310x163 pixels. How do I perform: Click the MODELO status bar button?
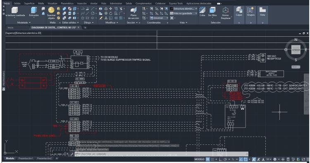click(x=199, y=159)
